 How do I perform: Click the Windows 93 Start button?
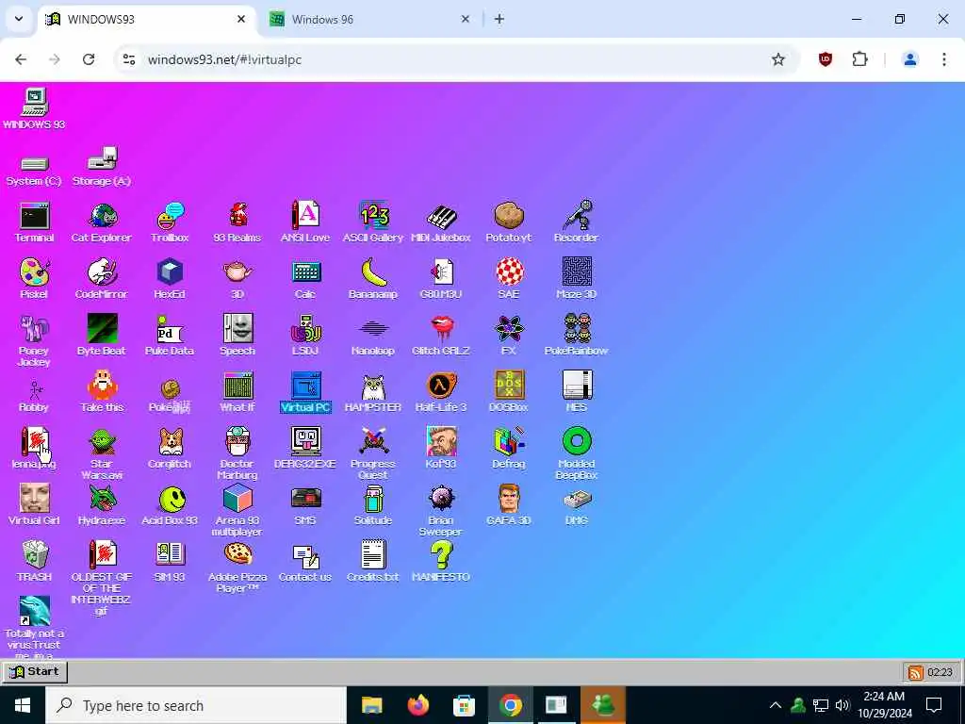pos(35,671)
